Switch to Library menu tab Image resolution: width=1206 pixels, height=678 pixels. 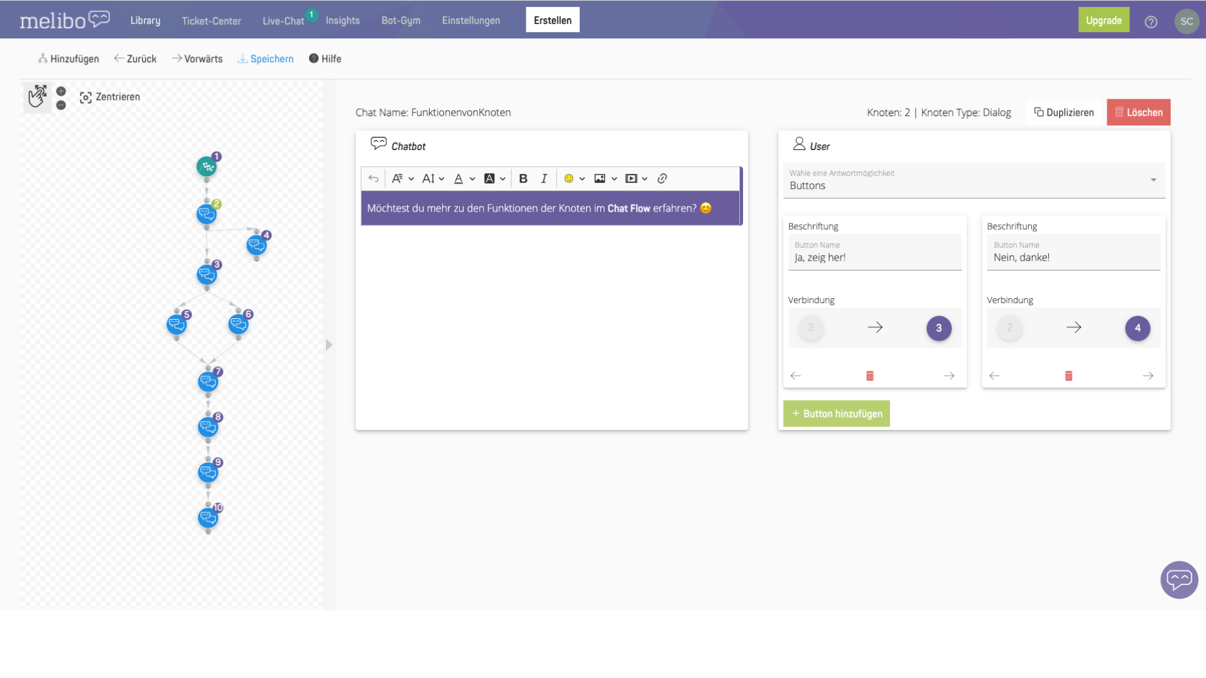(146, 20)
